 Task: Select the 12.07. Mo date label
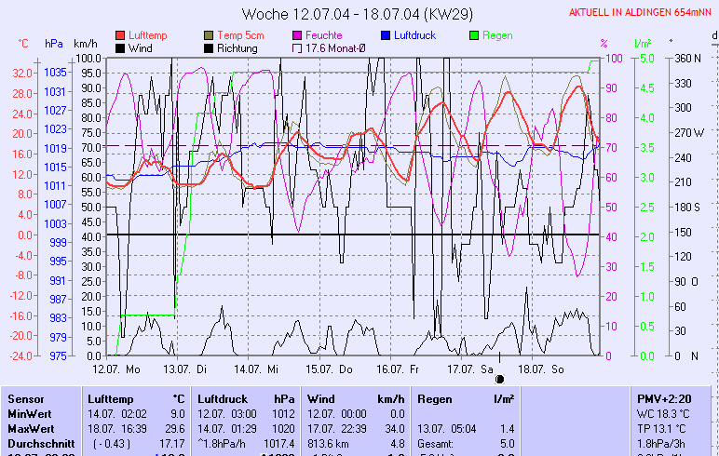[115, 369]
